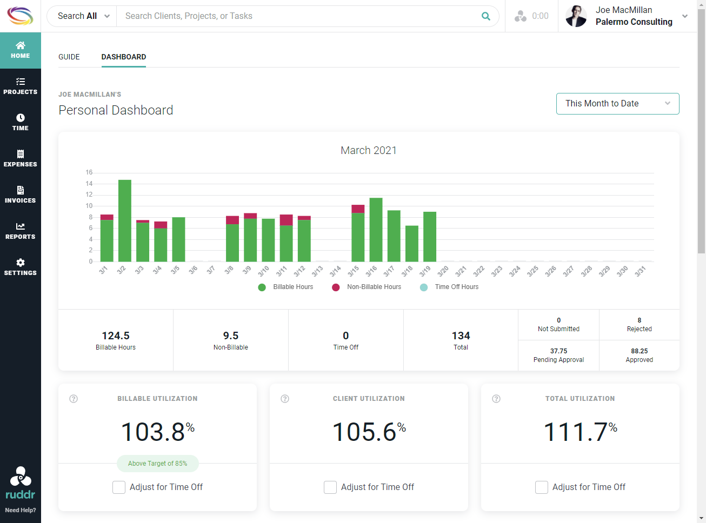Screen dimensions: 706x523
Task: Enable Adjust for Time Off under Billable Utilization
Action: pos(119,487)
